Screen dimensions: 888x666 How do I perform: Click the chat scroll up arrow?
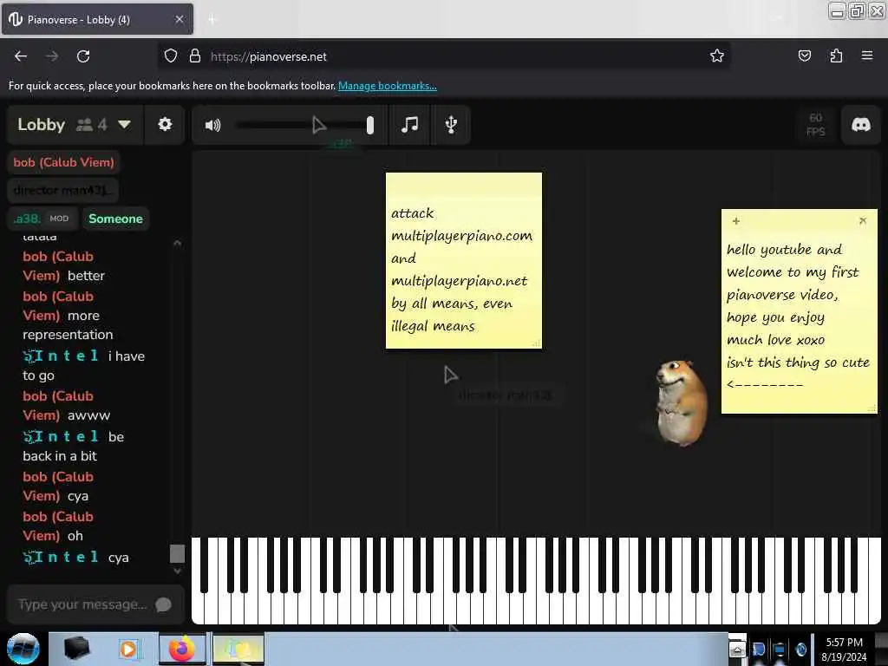click(x=177, y=243)
